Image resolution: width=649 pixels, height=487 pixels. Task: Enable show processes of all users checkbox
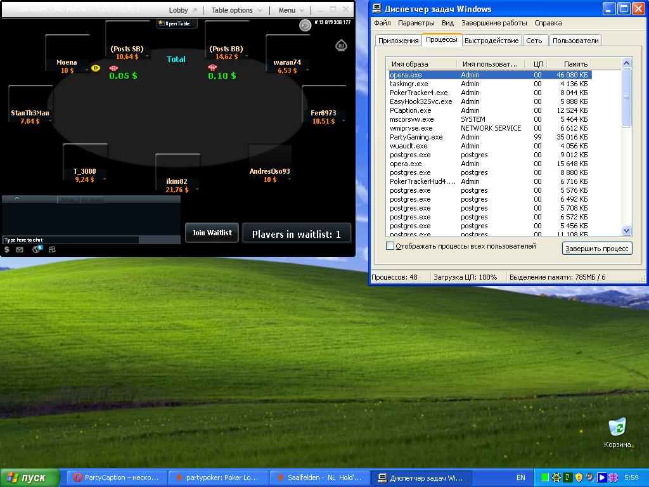point(390,246)
